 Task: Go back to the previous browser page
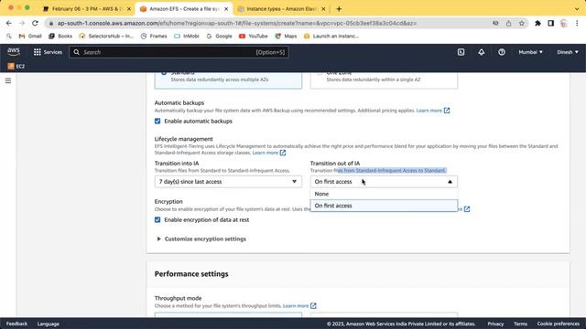coord(9,23)
